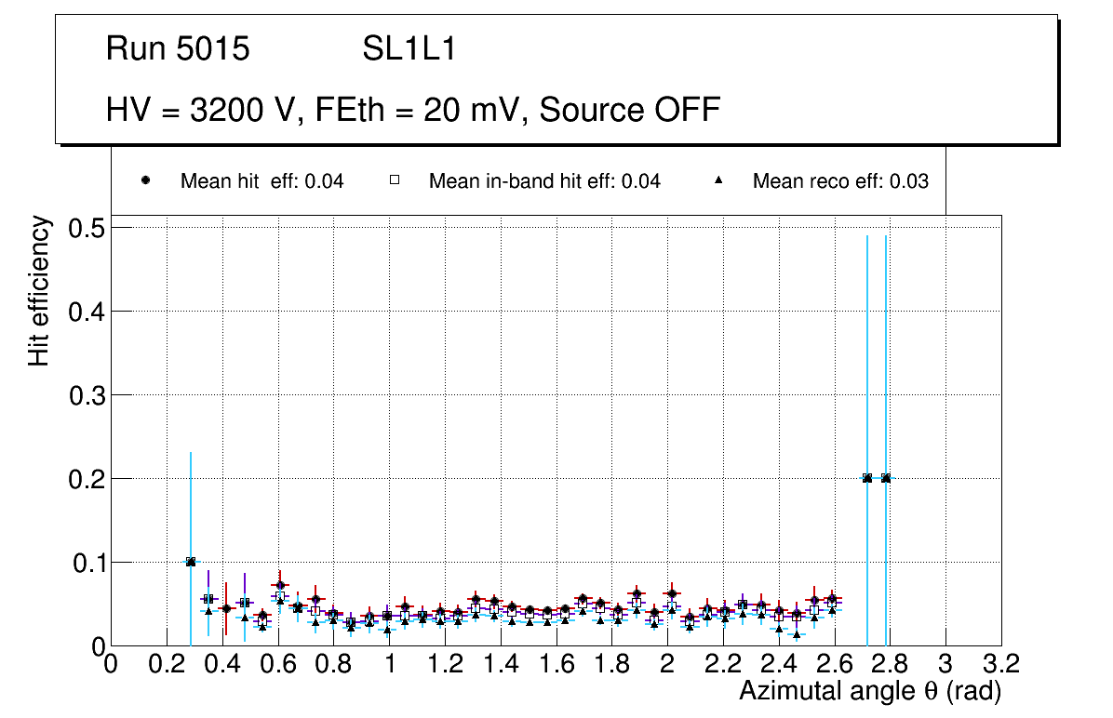Select the data point at 0.1 efficiency
The image size is (1113, 718).
191,562
